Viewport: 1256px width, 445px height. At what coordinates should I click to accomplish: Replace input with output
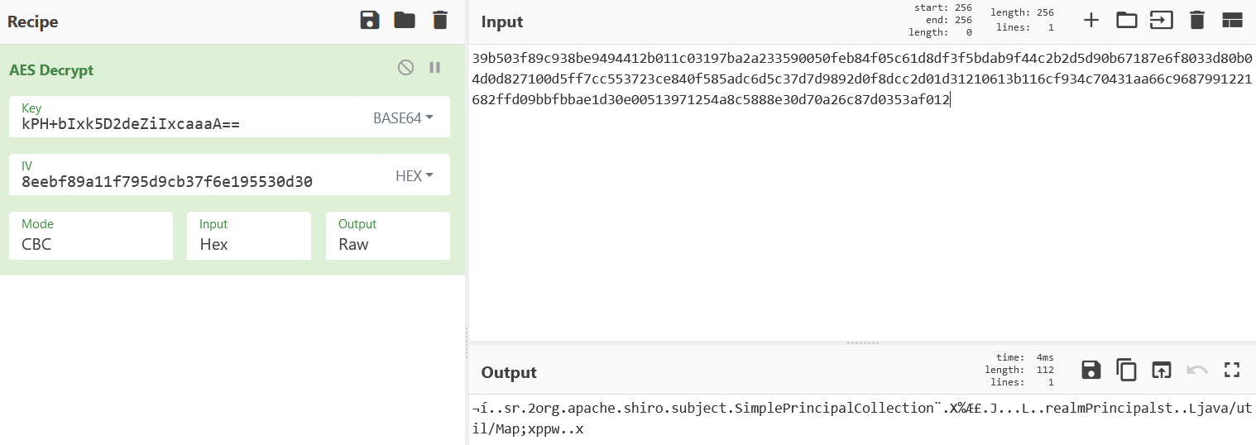[1162, 370]
